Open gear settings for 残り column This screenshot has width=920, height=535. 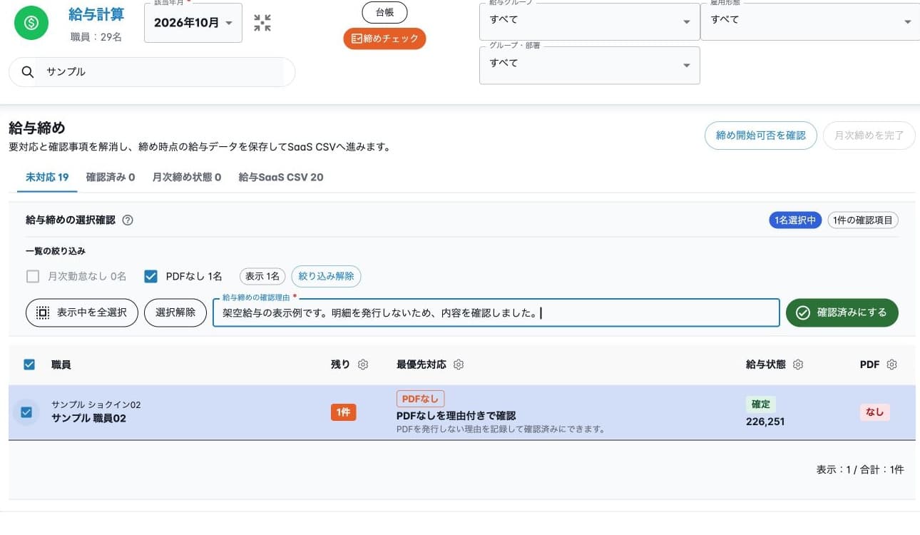(x=363, y=365)
